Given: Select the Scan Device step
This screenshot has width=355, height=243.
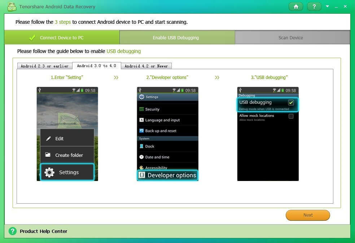Looking at the screenshot, I should (293, 37).
